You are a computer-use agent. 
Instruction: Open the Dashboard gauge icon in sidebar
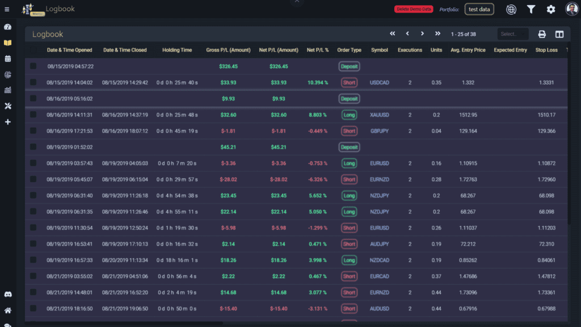[7, 27]
